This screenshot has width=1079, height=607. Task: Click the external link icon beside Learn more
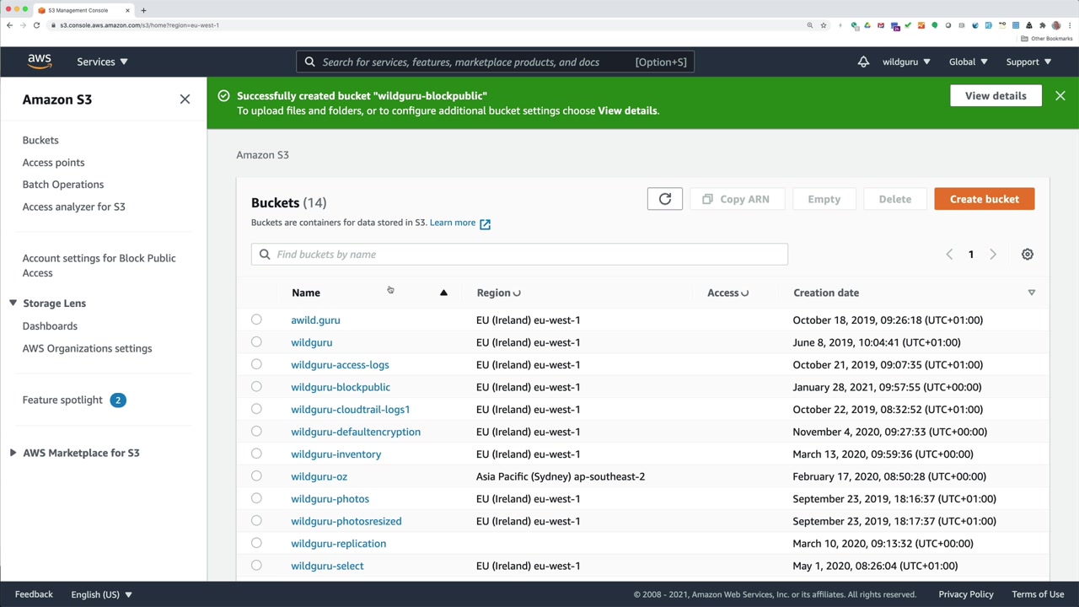[x=485, y=223]
